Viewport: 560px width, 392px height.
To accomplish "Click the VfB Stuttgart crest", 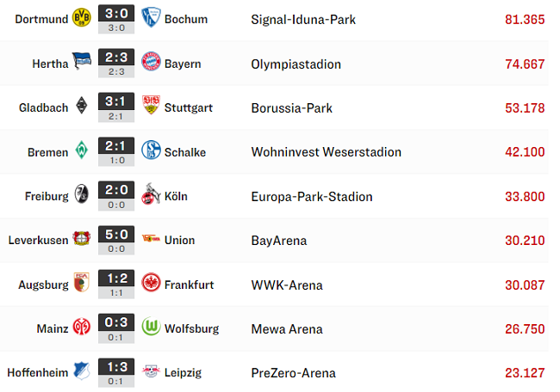I will 151,105.
